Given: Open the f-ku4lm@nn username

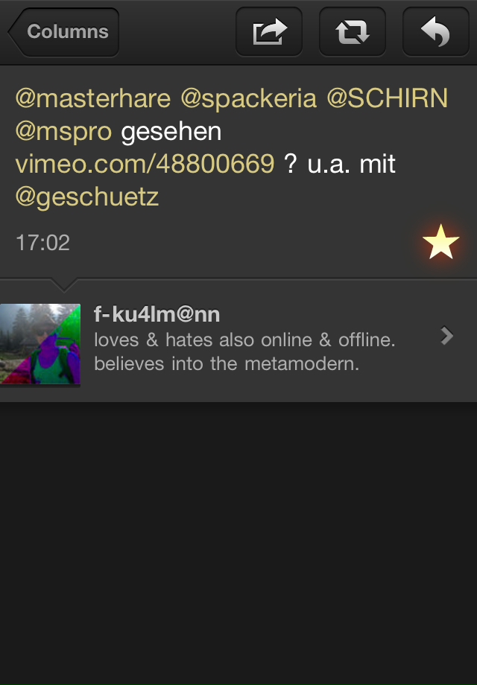Looking at the screenshot, I should [x=157, y=314].
